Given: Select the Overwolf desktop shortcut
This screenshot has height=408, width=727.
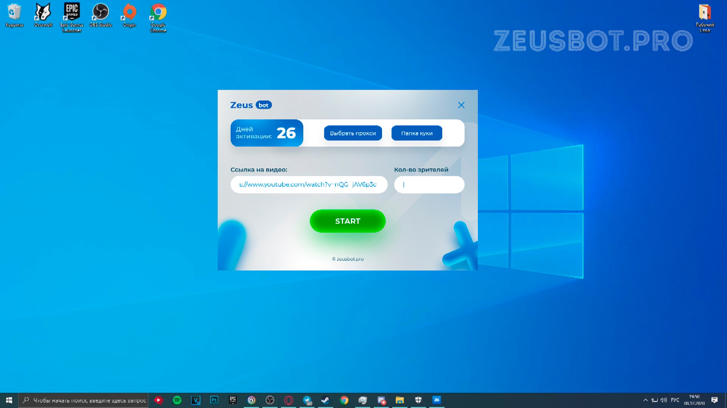Looking at the screenshot, I should click(x=43, y=15).
